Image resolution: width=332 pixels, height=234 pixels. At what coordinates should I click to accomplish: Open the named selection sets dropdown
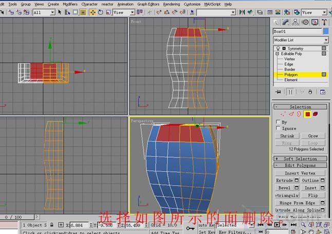(233, 12)
